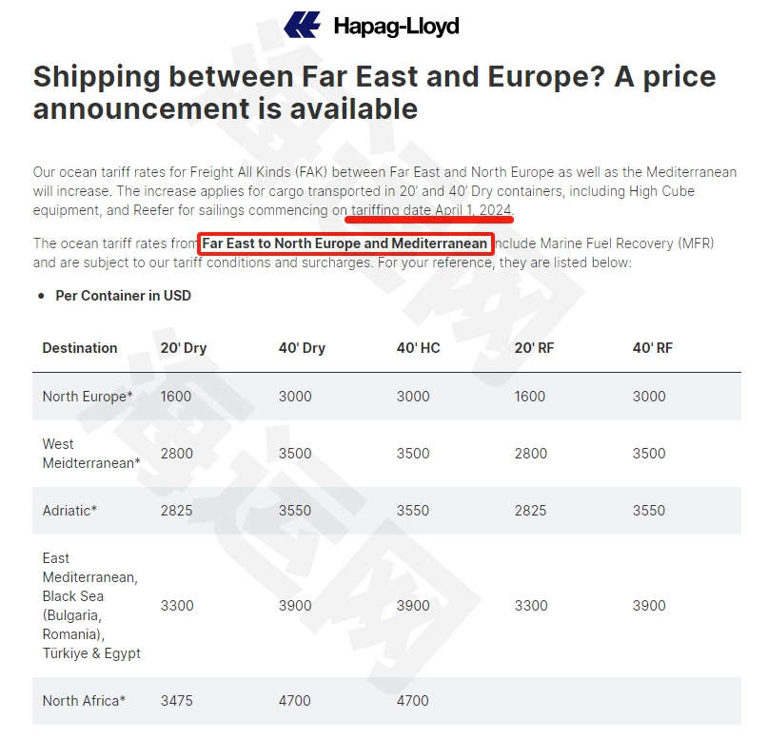Click the 20' Dry rate 1600 for North Europe

tap(176, 397)
